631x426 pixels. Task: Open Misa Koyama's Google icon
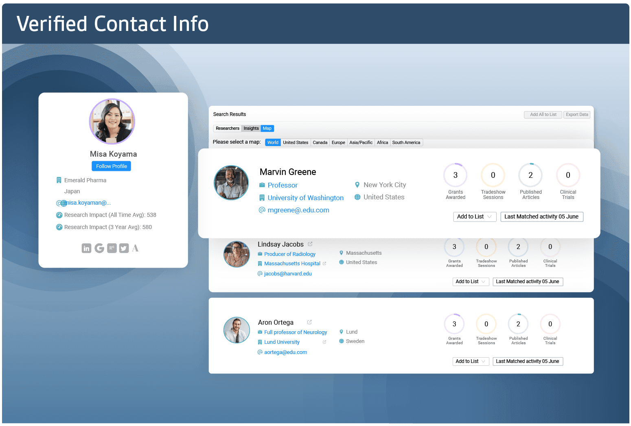pos(99,248)
